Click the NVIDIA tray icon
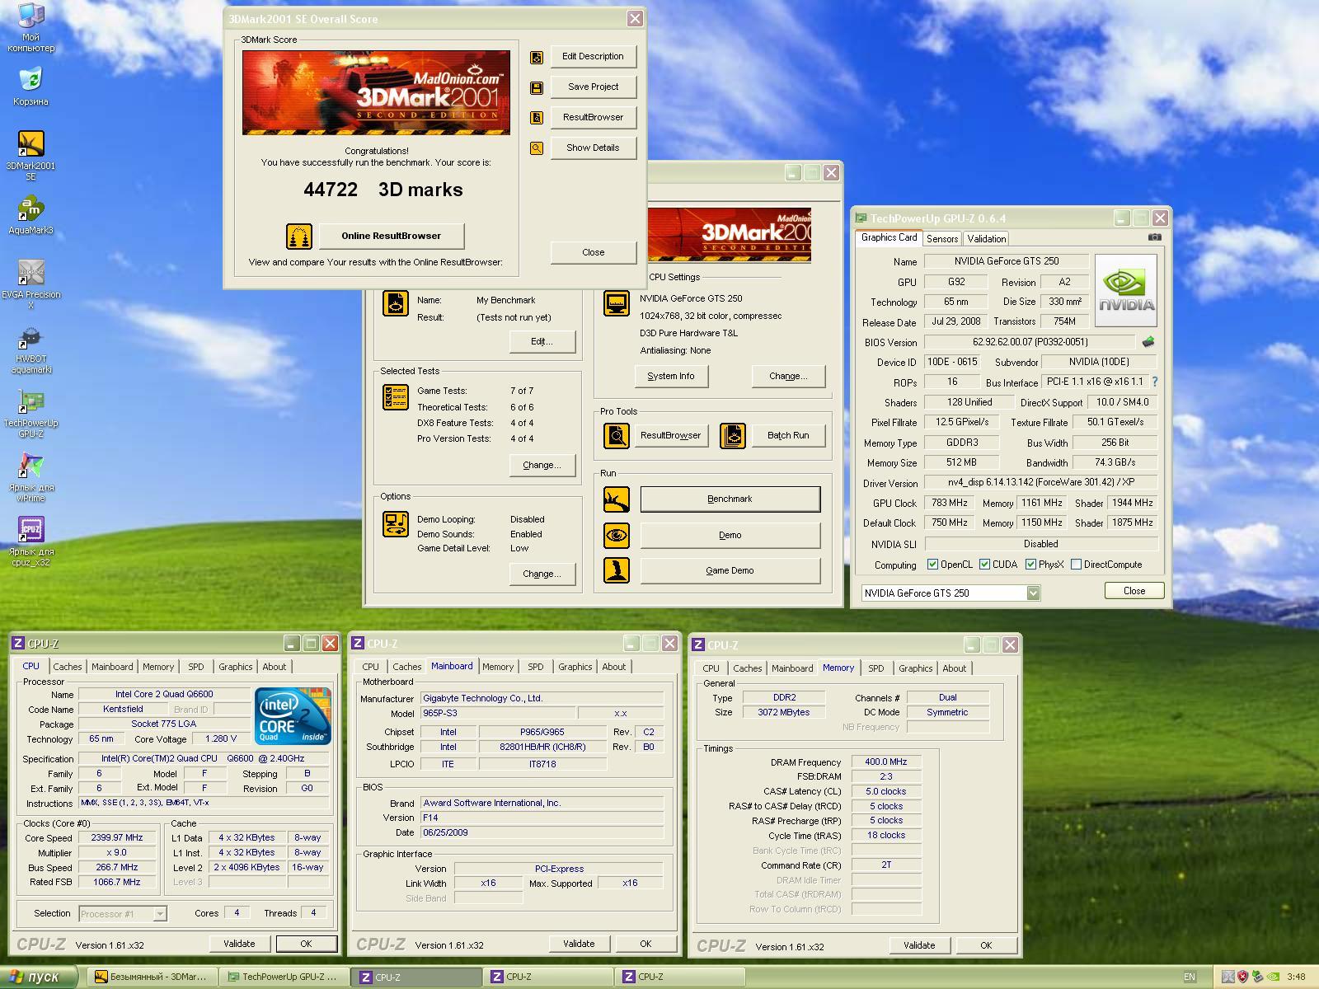1319x989 pixels. (1272, 977)
